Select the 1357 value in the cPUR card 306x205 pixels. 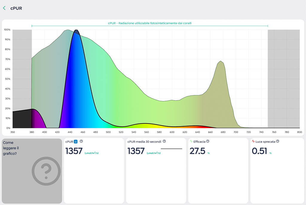click(74, 151)
